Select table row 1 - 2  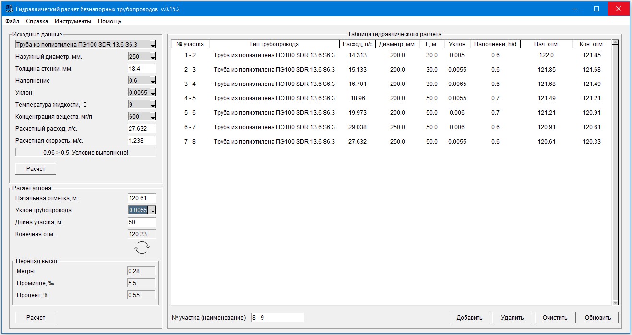[391, 55]
